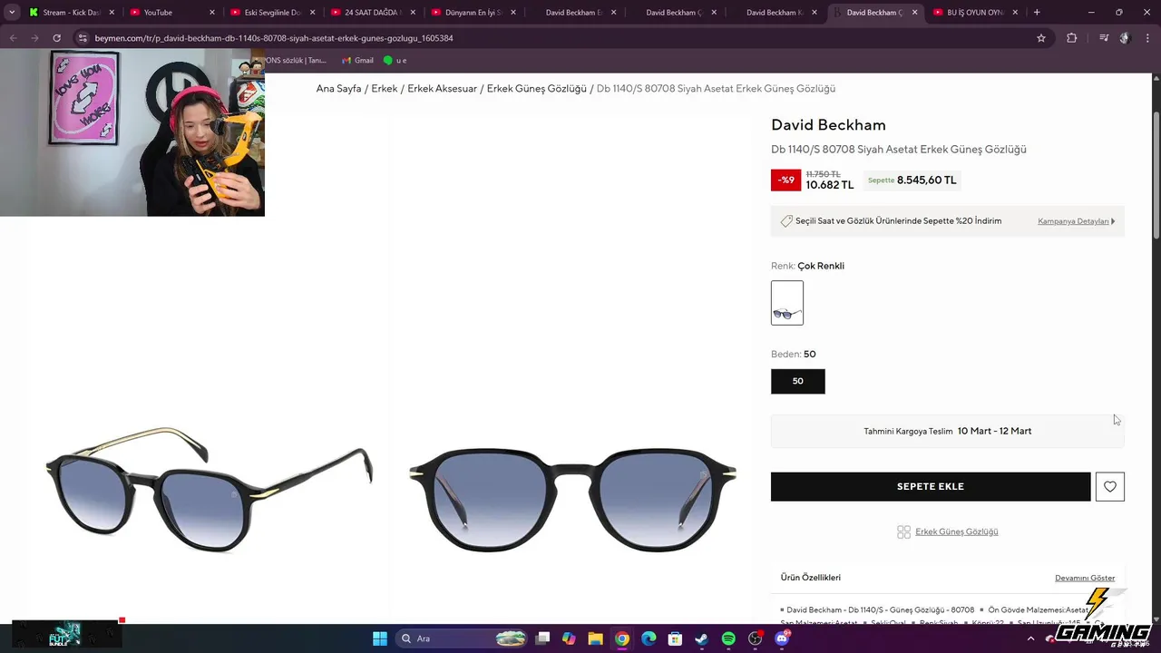Screen dimensions: 1161x653
Task: Open the 'u e' bookmark
Action: (395, 61)
